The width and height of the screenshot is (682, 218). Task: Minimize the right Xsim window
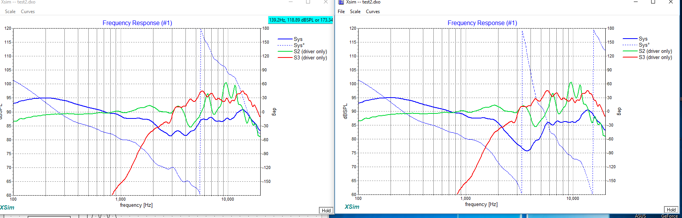pyautogui.click(x=636, y=2)
